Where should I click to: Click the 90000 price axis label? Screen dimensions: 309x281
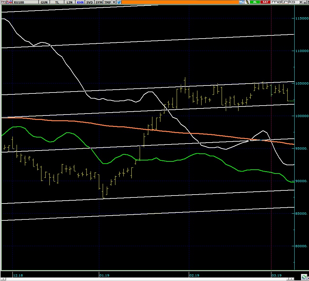[301, 181]
